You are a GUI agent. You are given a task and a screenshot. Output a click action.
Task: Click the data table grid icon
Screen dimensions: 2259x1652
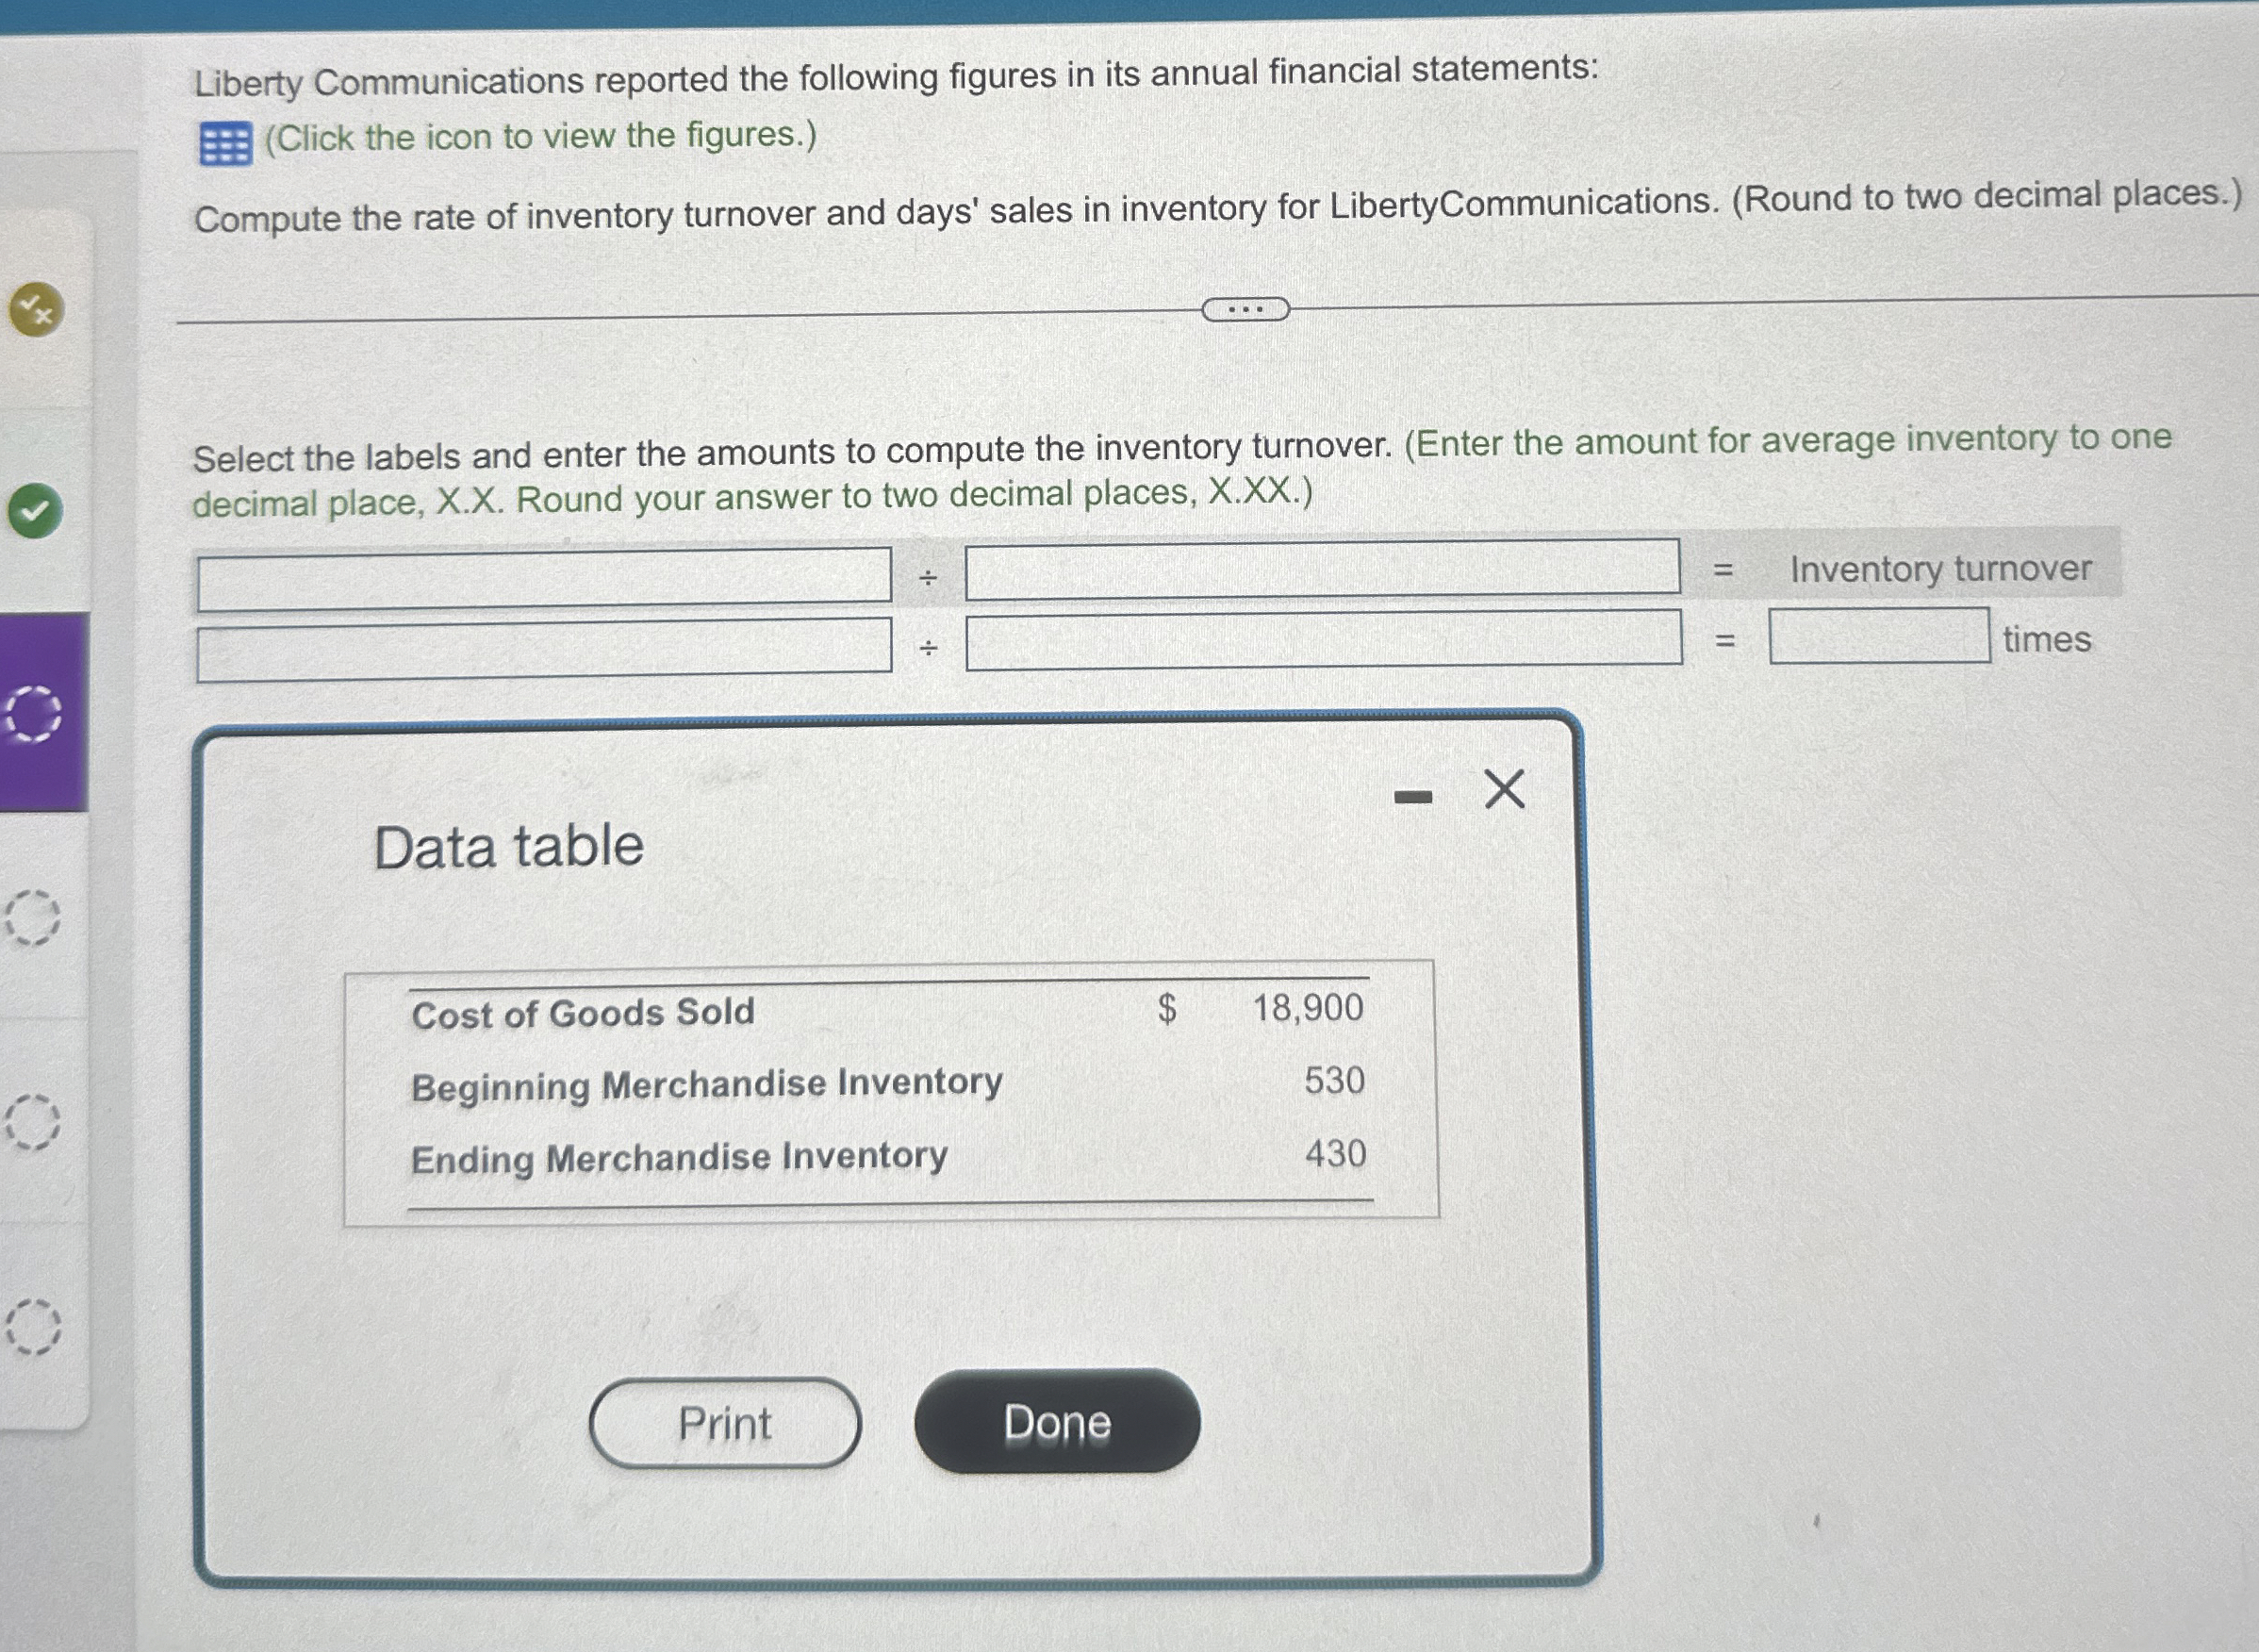pyautogui.click(x=225, y=144)
